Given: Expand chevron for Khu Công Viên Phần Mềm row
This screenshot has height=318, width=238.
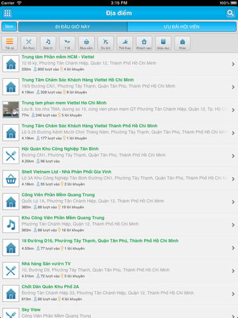Looking at the screenshot, I should pyautogui.click(x=233, y=225).
